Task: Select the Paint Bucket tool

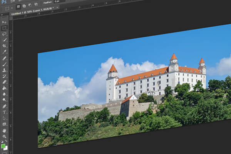Action: coord(4,88)
